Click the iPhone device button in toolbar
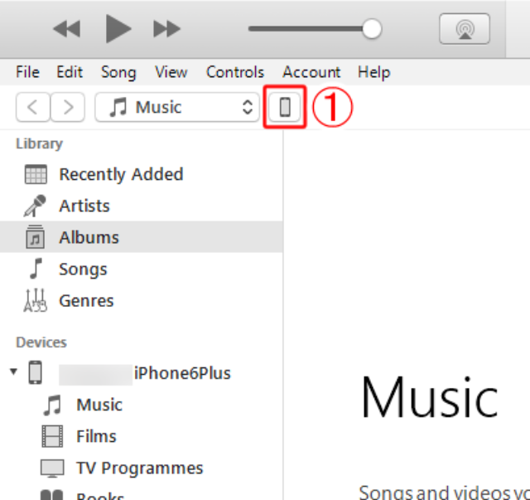The image size is (530, 500). tap(285, 107)
